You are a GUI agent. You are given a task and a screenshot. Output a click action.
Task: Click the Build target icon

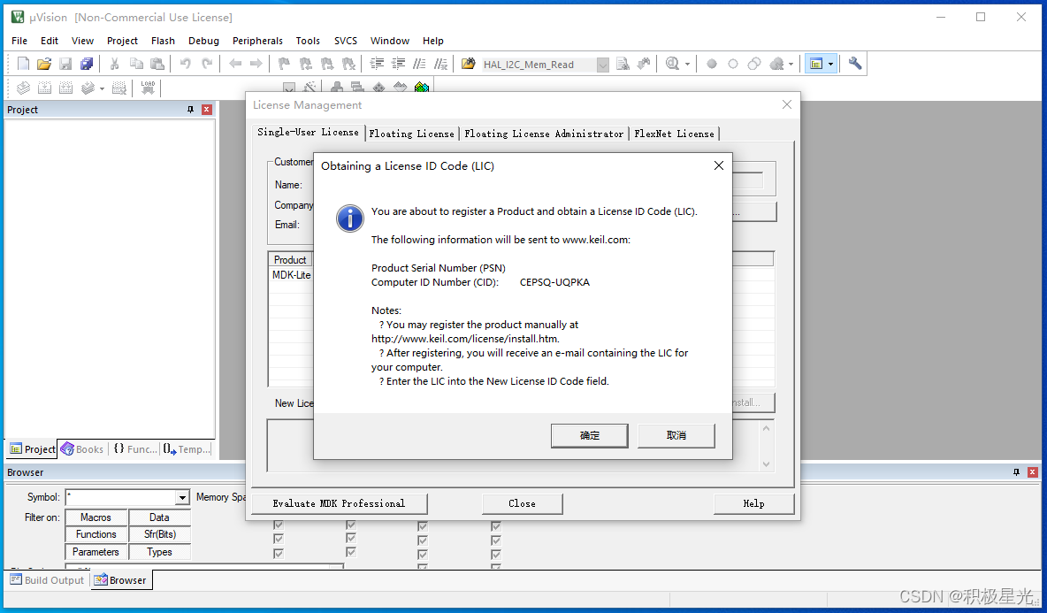pyautogui.click(x=45, y=88)
